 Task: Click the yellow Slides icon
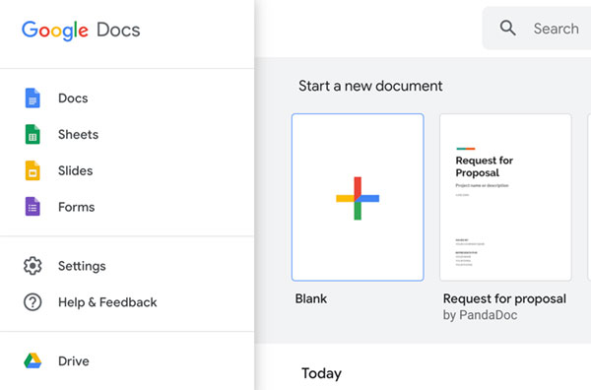[33, 170]
